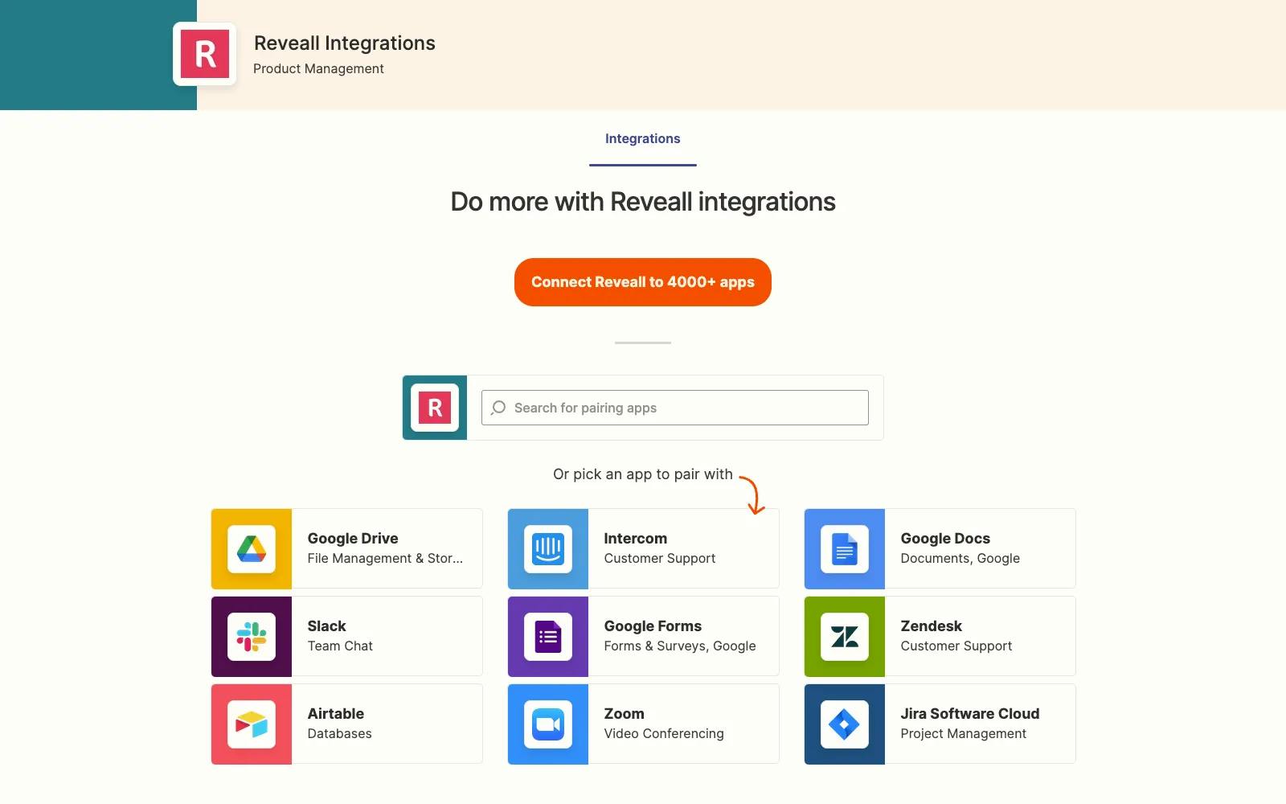Screen dimensions: 1286x804
Task: Click the Reveall Integrations page title
Action: pyautogui.click(x=345, y=43)
